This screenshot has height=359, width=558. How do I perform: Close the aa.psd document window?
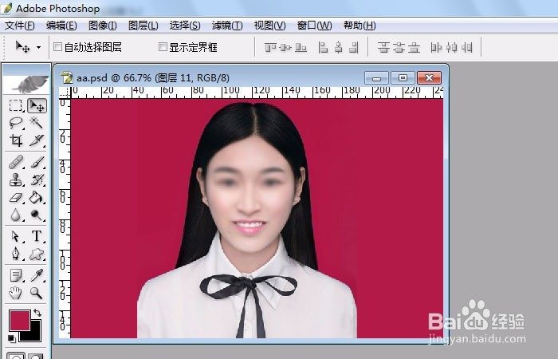(429, 77)
